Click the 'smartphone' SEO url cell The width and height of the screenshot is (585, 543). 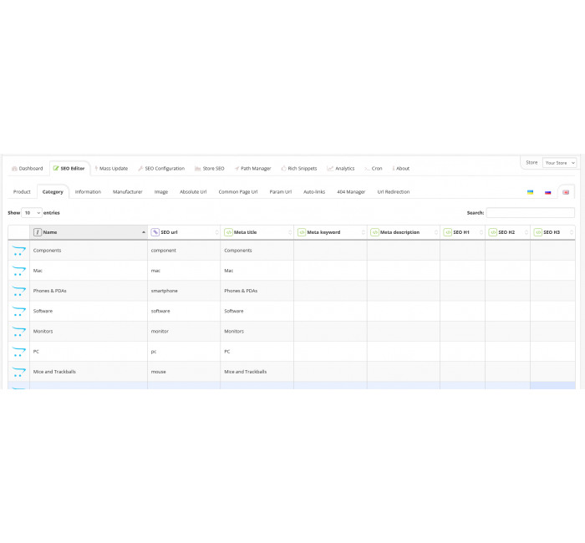point(184,291)
